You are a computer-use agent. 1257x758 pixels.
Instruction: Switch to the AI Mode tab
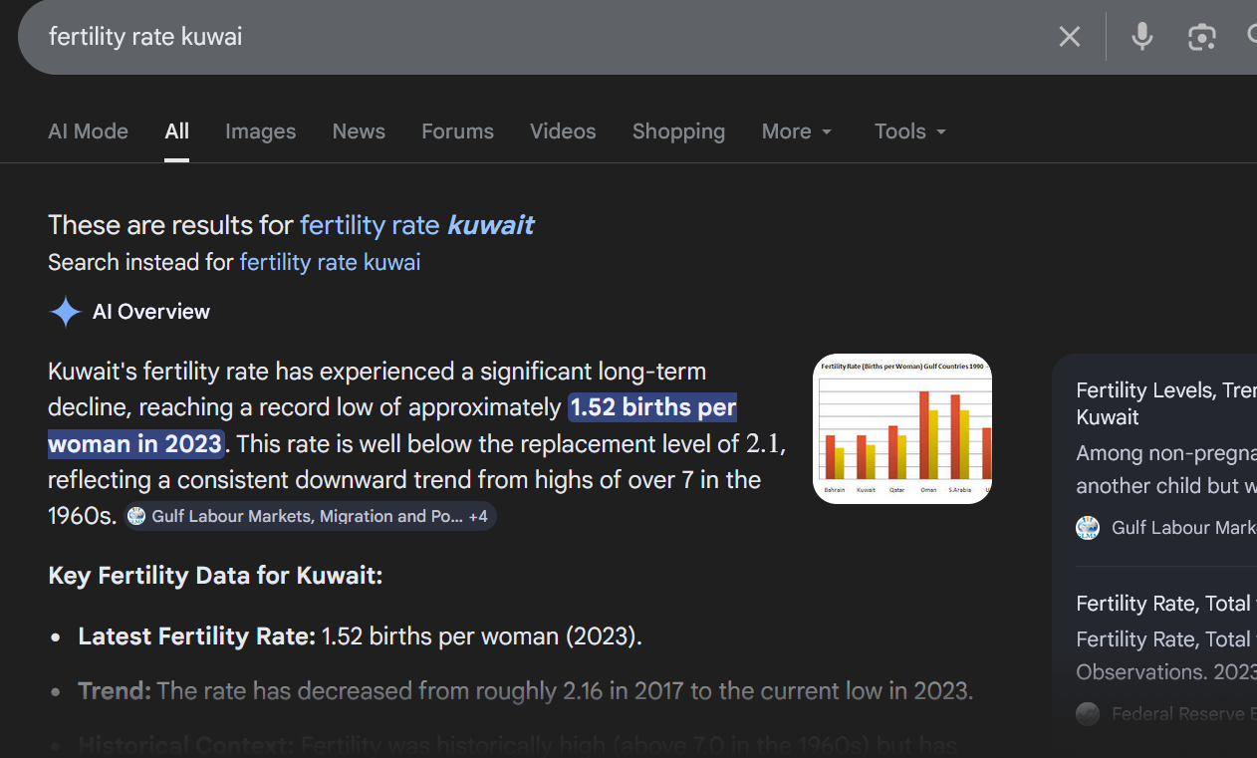[88, 131]
